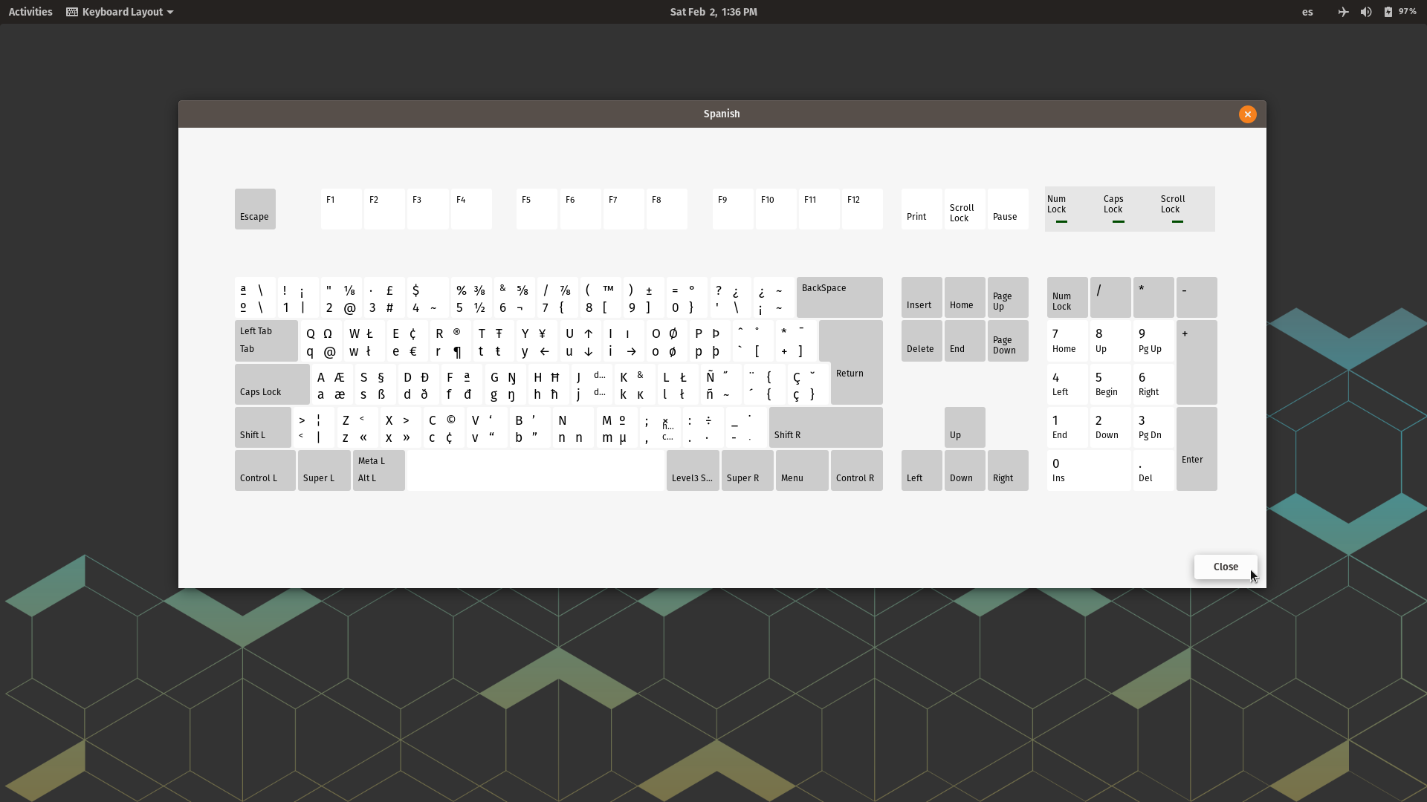Viewport: 1427px width, 802px height.
Task: Open the date and time calendar popup
Action: 712,12
